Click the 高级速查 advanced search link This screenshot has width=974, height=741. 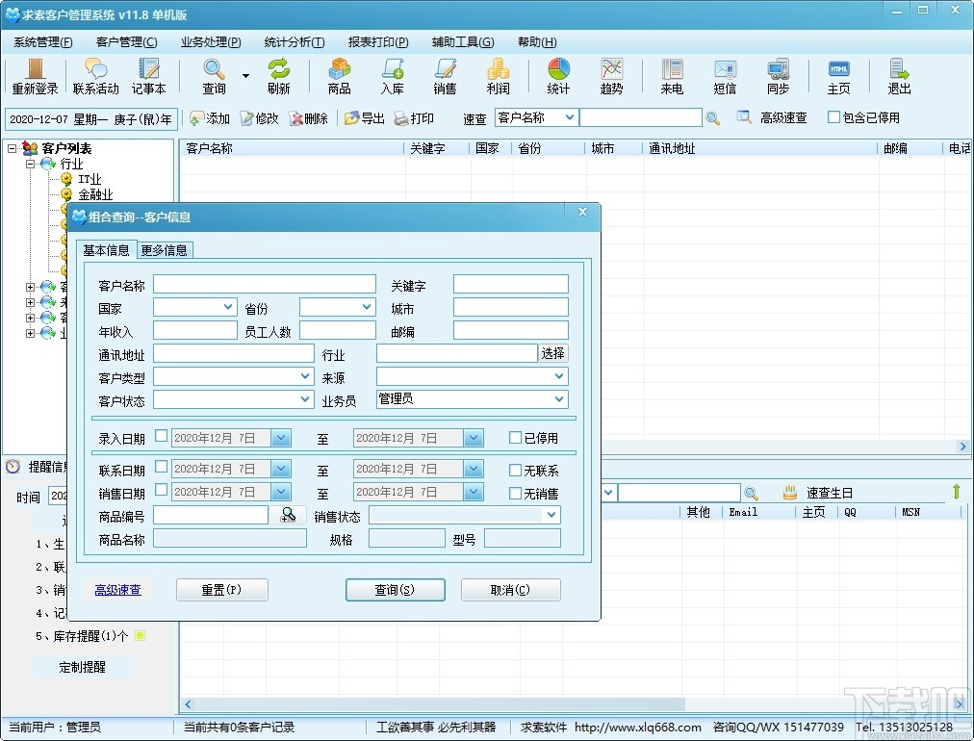click(x=117, y=589)
